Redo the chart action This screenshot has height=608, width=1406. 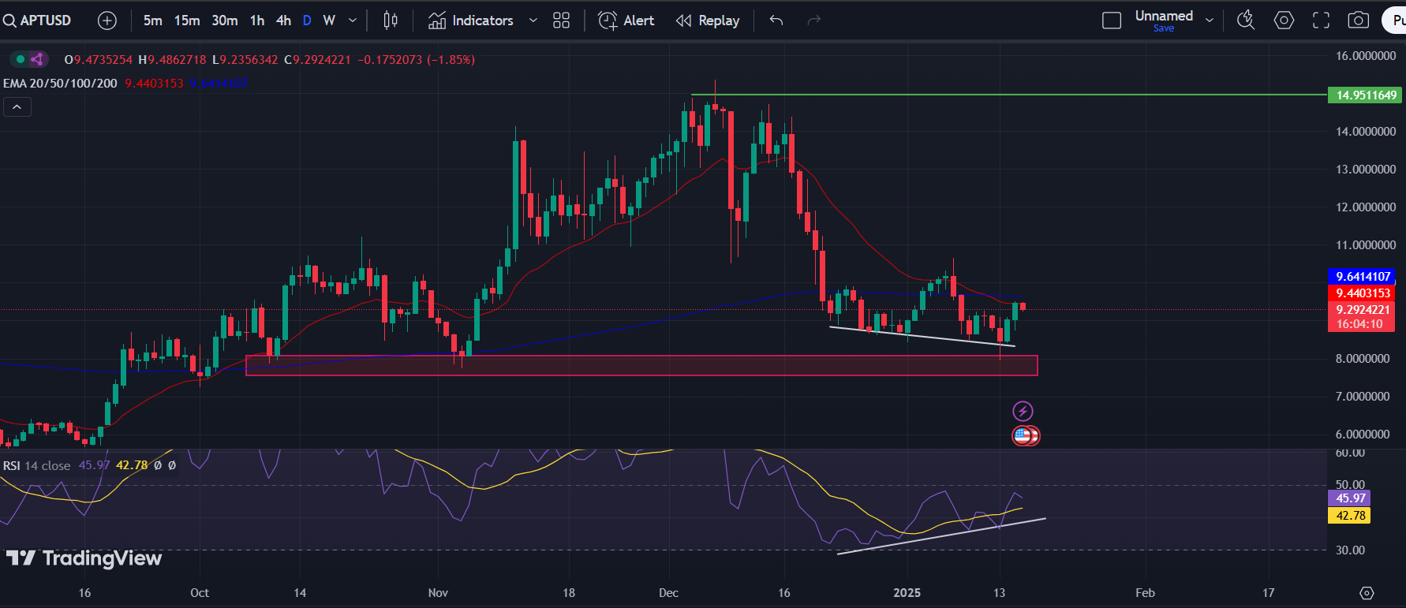coord(814,21)
